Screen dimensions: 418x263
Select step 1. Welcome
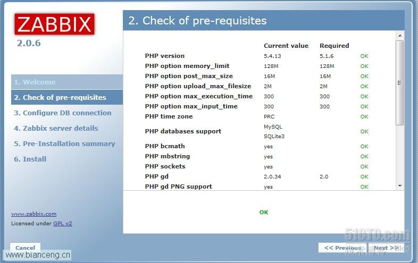coord(67,82)
